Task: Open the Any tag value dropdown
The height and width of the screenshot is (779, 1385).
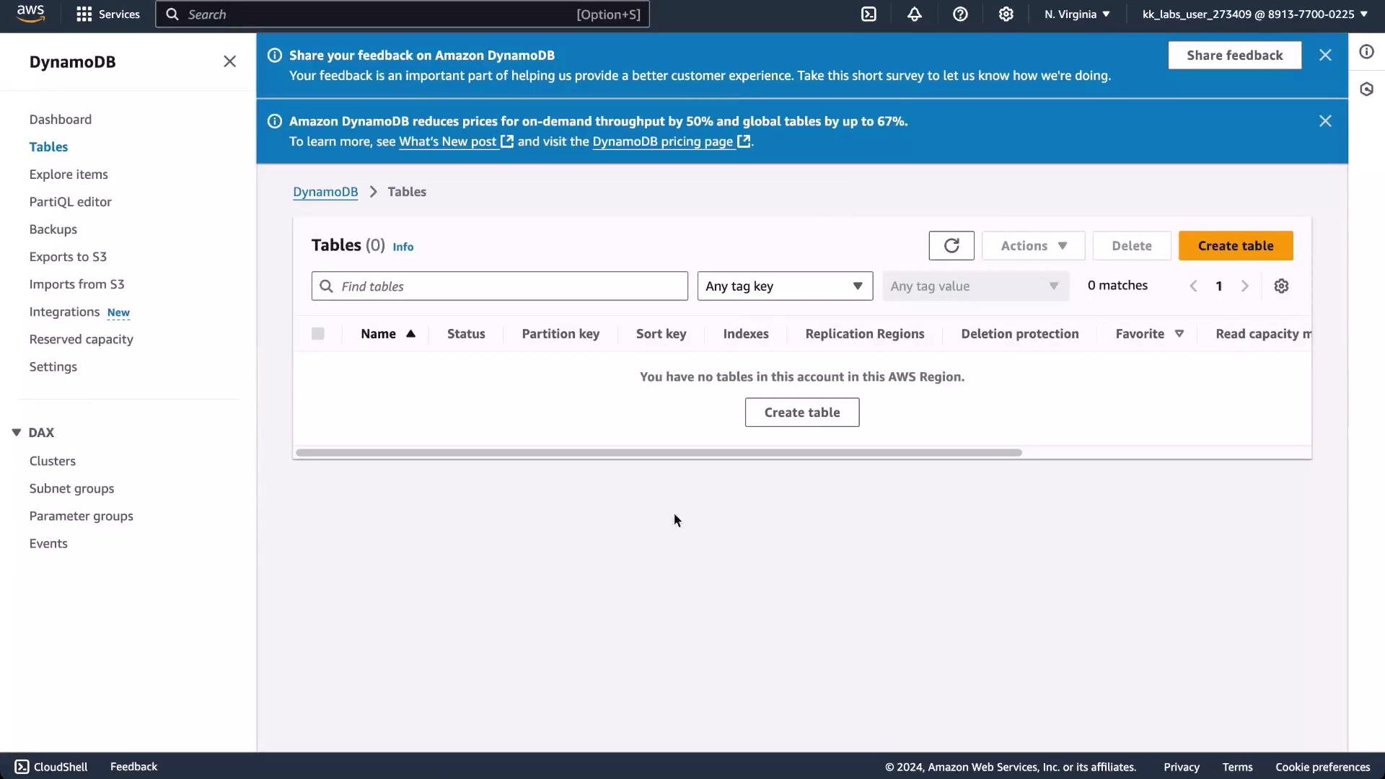Action: pyautogui.click(x=975, y=286)
